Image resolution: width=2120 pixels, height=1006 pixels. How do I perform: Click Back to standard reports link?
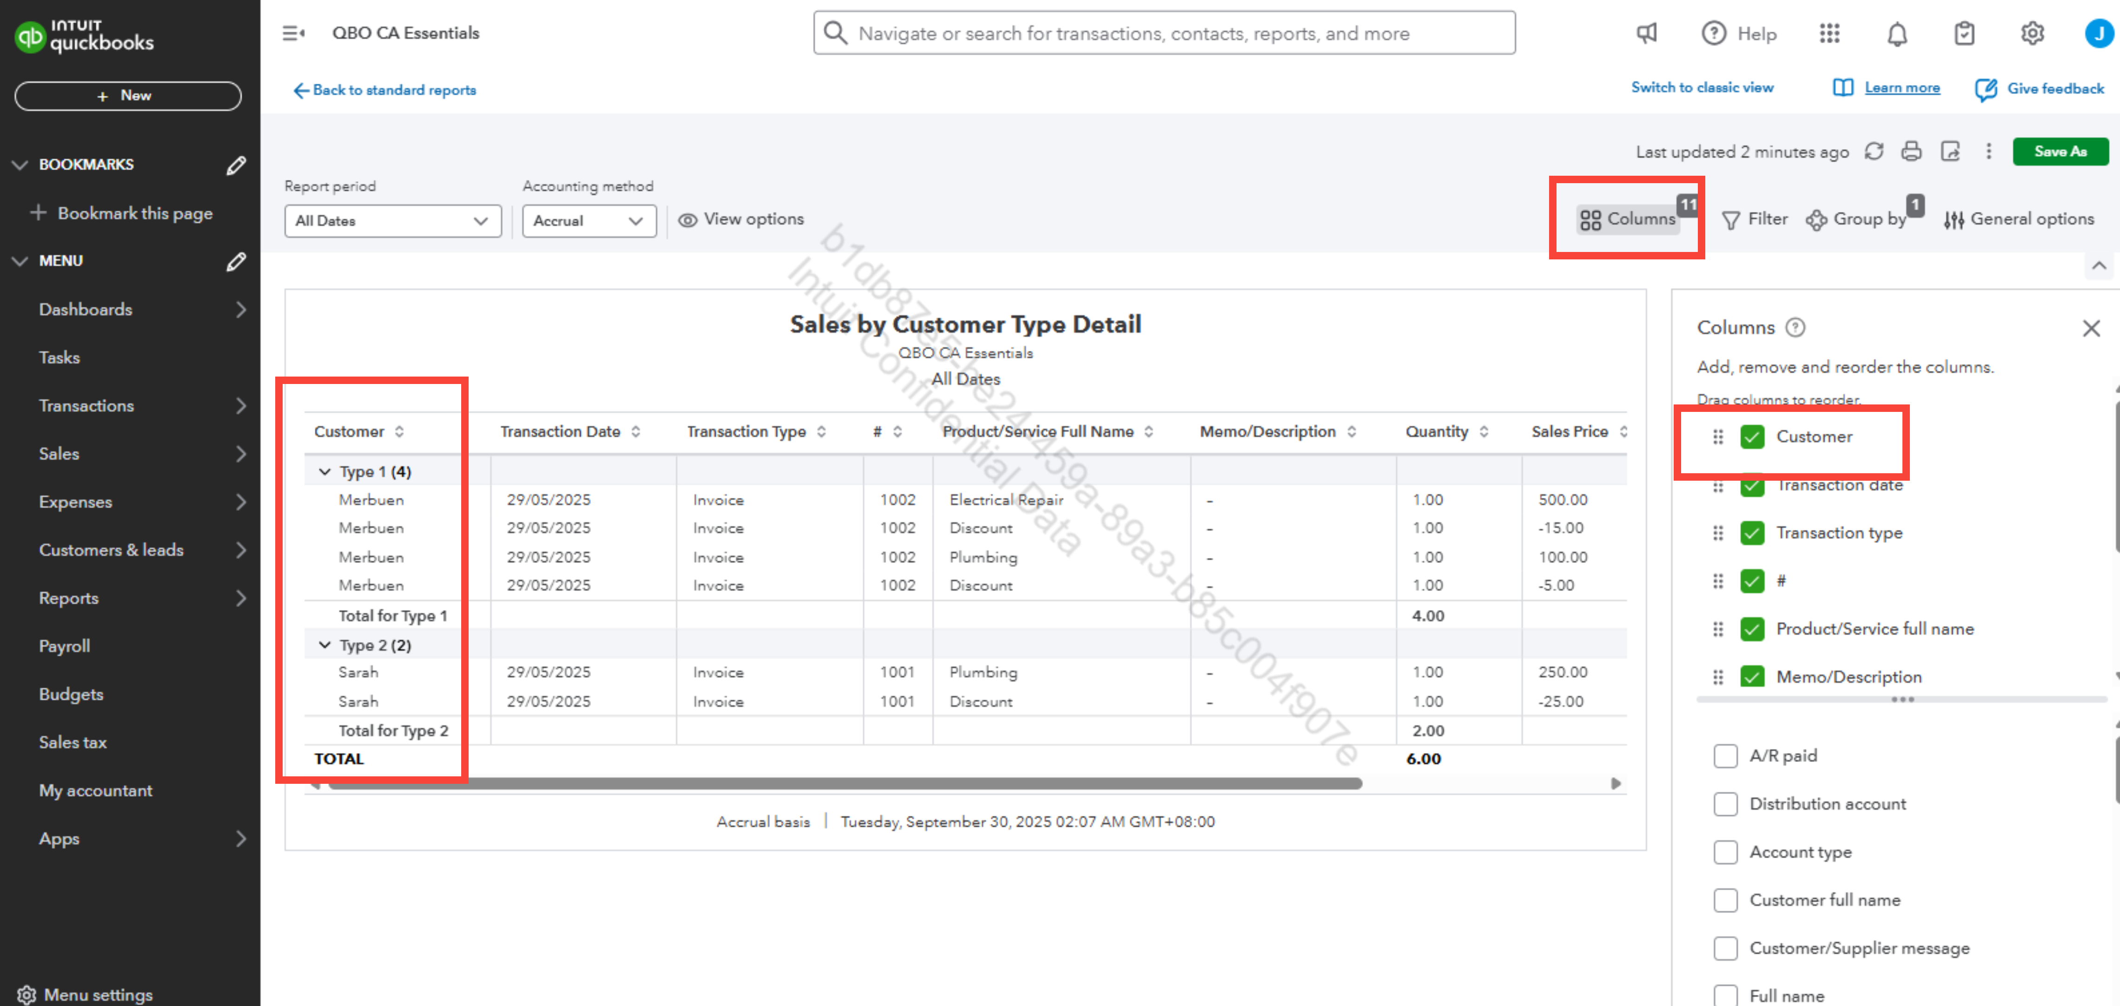pos(385,90)
